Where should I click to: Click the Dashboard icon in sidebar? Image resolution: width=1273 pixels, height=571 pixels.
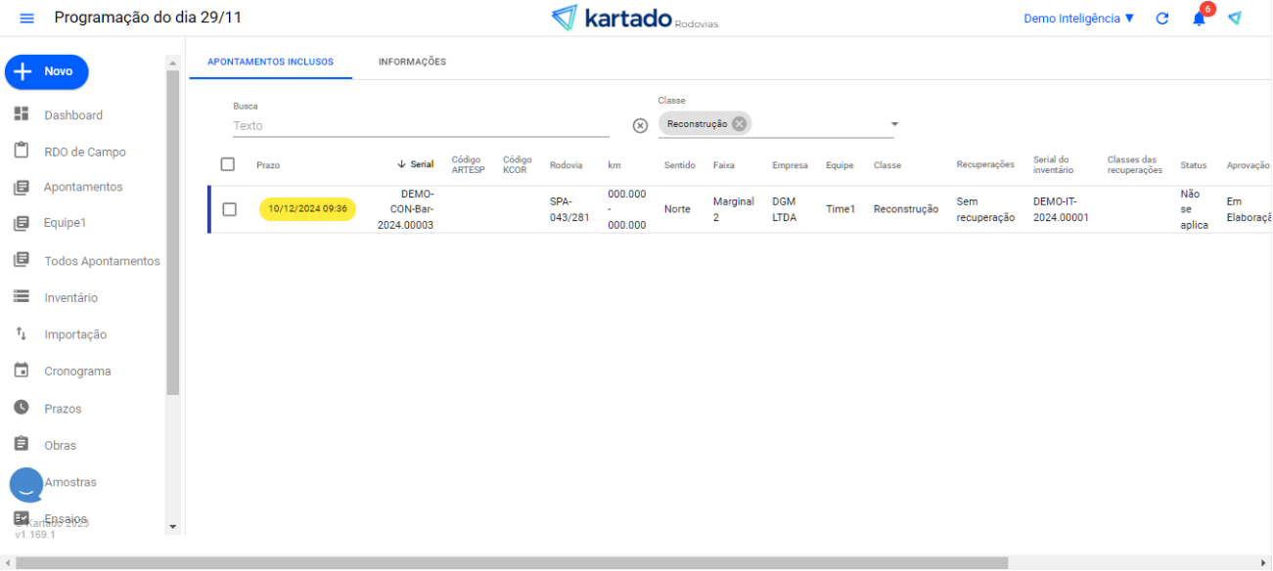tap(22, 114)
